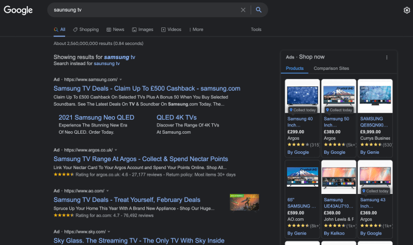Click the £9,999.00 price text
The height and width of the screenshot is (245, 413).
coord(370,132)
